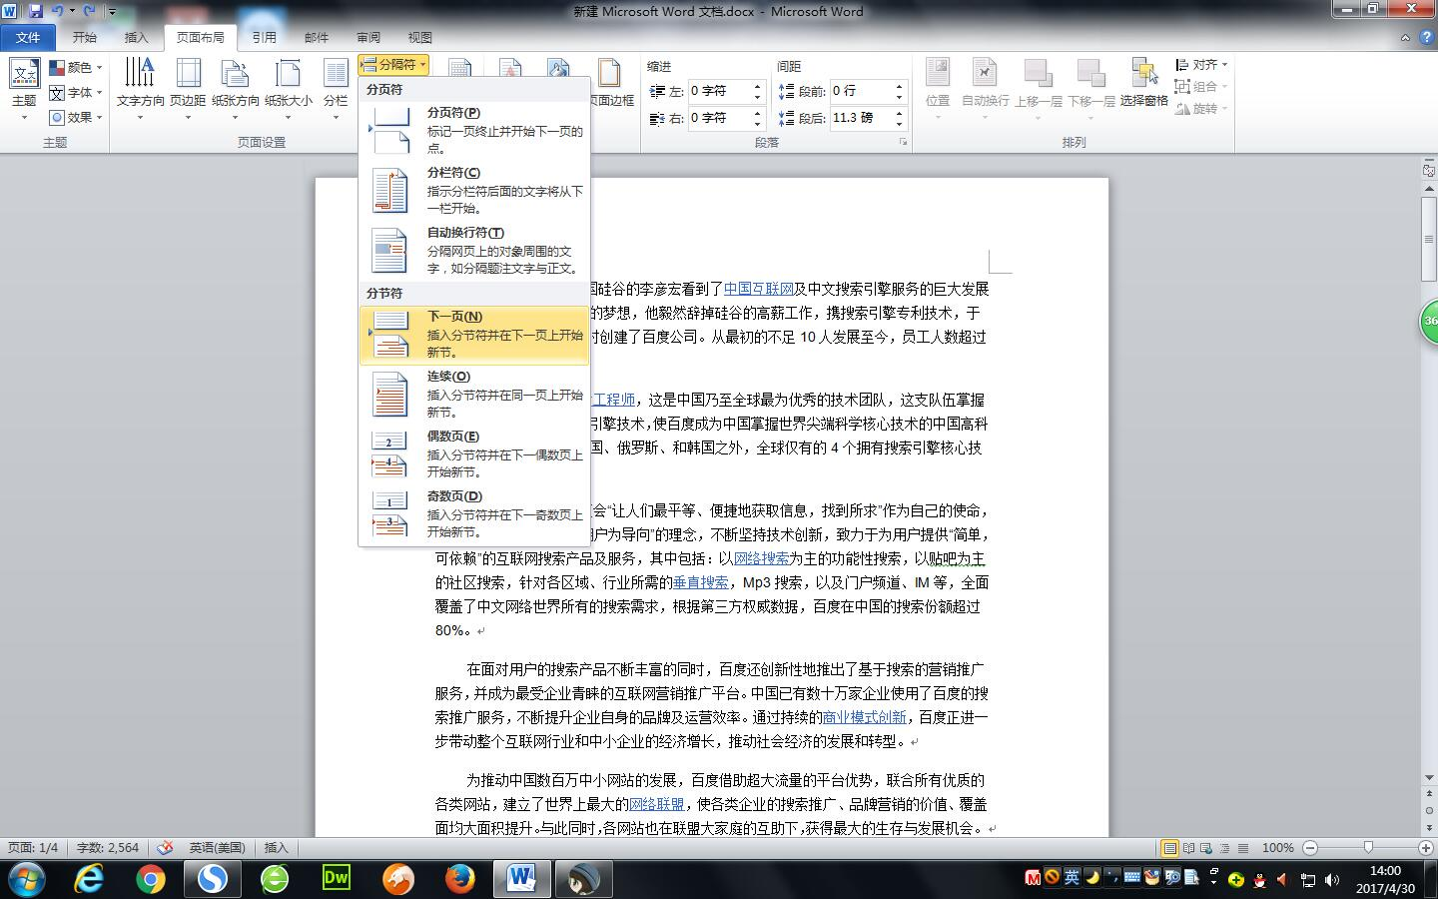Switch to the 开始 Home tab
The image size is (1438, 899).
pos(85,37)
